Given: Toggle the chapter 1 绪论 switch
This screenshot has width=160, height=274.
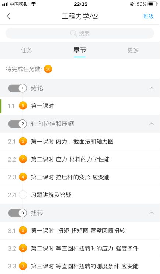Looking at the screenshot, I should pyautogui.click(x=17, y=88).
